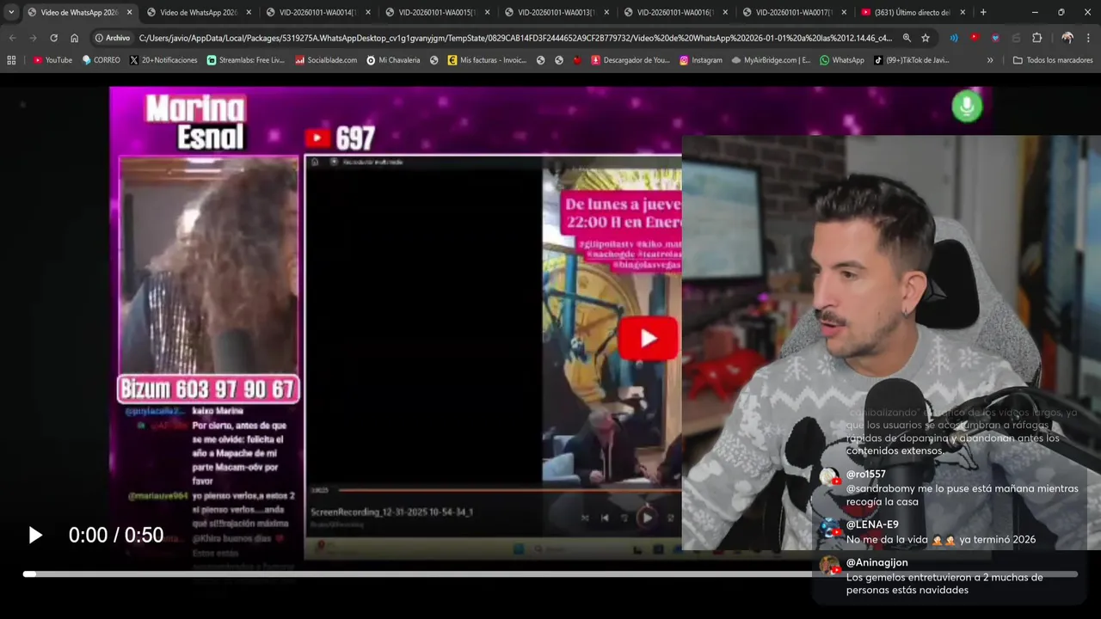The height and width of the screenshot is (619, 1101).
Task: Play the video with the play button
Action: pyautogui.click(x=35, y=536)
